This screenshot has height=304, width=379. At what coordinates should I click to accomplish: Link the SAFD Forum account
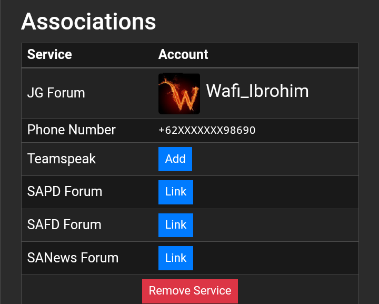tap(176, 225)
